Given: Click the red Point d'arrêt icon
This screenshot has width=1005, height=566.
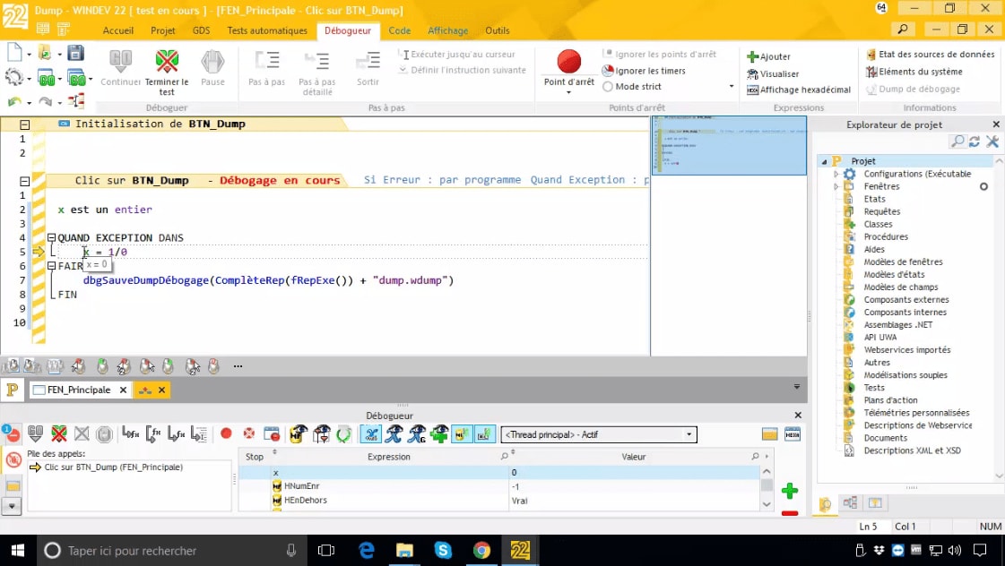Looking at the screenshot, I should pos(568,62).
